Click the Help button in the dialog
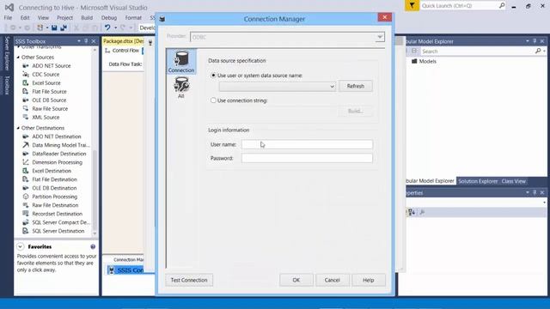The height and width of the screenshot is (309, 550). [369, 280]
